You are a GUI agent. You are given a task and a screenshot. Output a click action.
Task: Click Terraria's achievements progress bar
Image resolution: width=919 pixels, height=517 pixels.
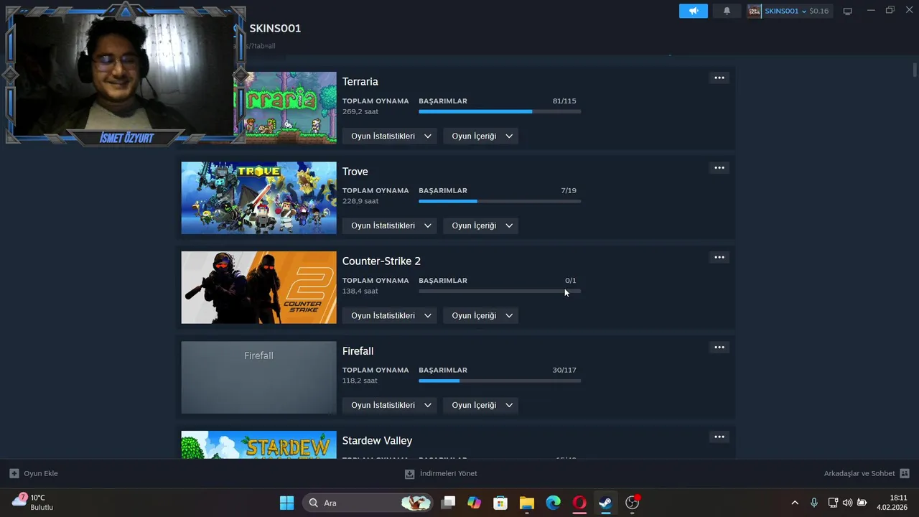500,111
